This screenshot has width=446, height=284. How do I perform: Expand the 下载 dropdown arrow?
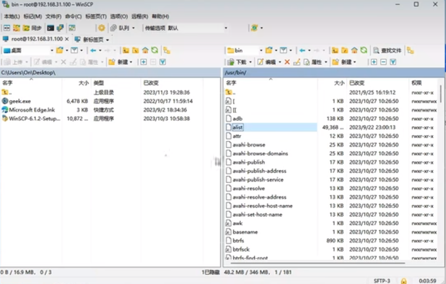250,62
